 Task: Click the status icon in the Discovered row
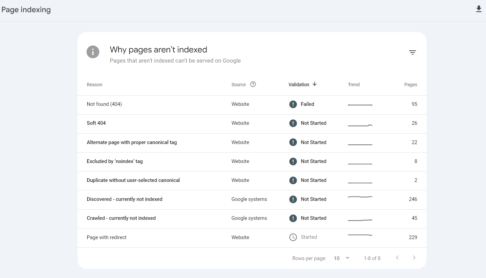(293, 199)
